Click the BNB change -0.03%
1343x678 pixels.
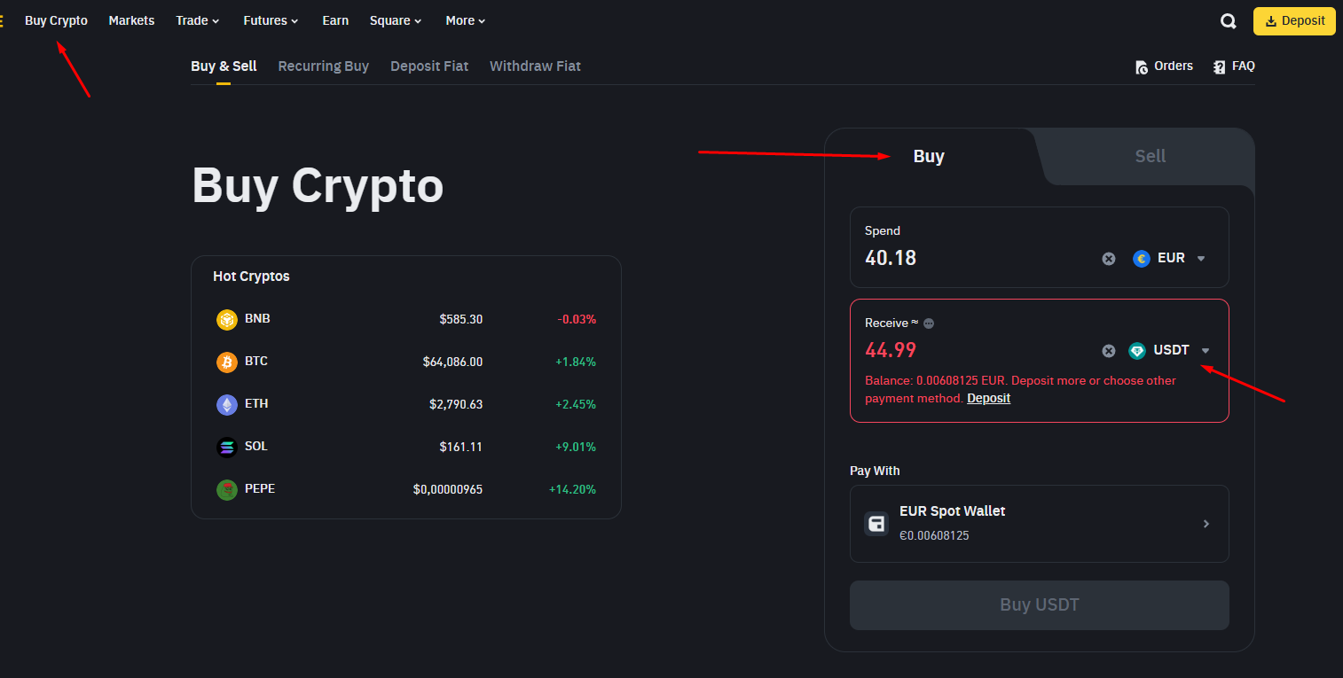(x=577, y=319)
